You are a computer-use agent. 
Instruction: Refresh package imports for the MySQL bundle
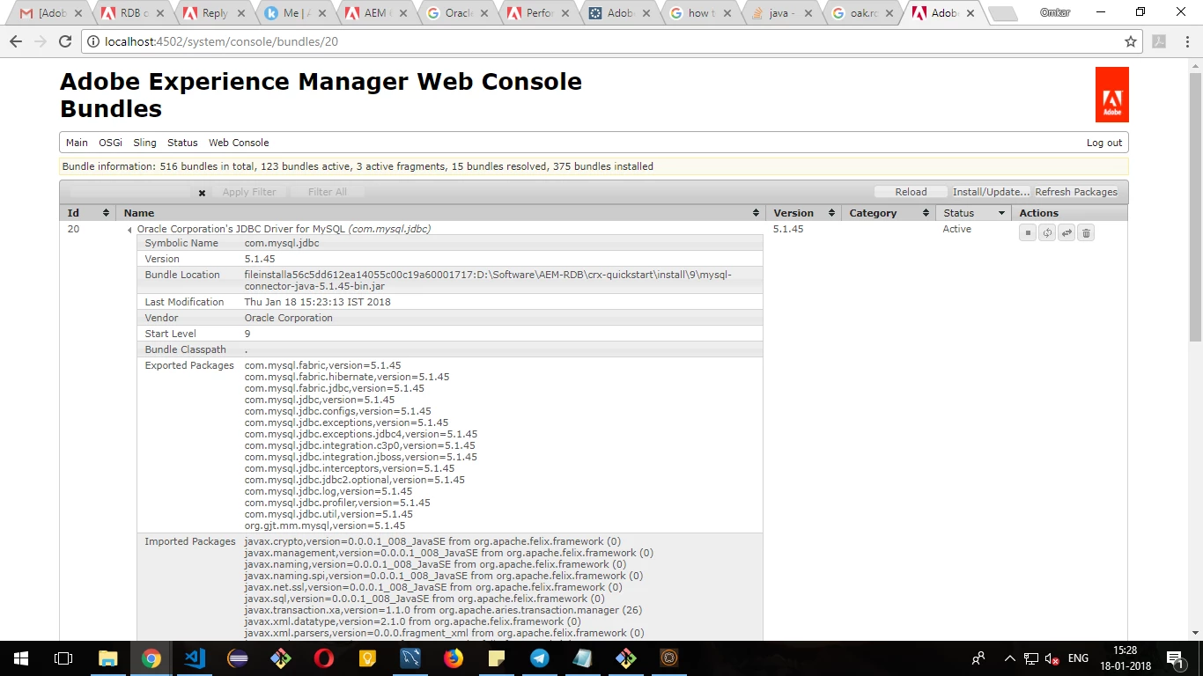click(x=1047, y=232)
